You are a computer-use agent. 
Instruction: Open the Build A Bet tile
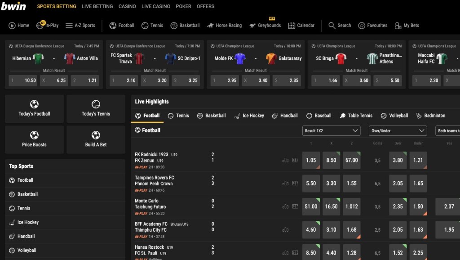point(96,139)
